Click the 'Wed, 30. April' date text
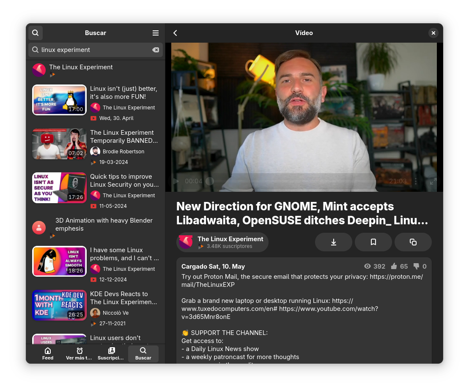This screenshot has width=469, height=392. coord(116,118)
